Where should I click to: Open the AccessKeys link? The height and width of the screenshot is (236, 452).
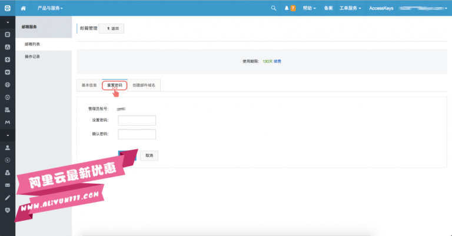[x=381, y=8]
